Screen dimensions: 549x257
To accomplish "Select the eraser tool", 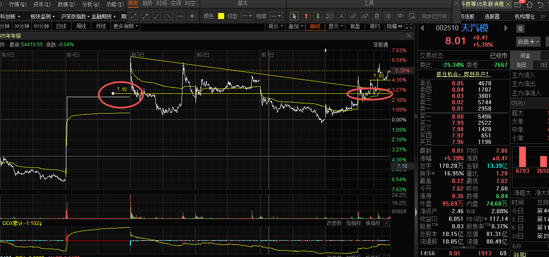I will pos(365,16).
